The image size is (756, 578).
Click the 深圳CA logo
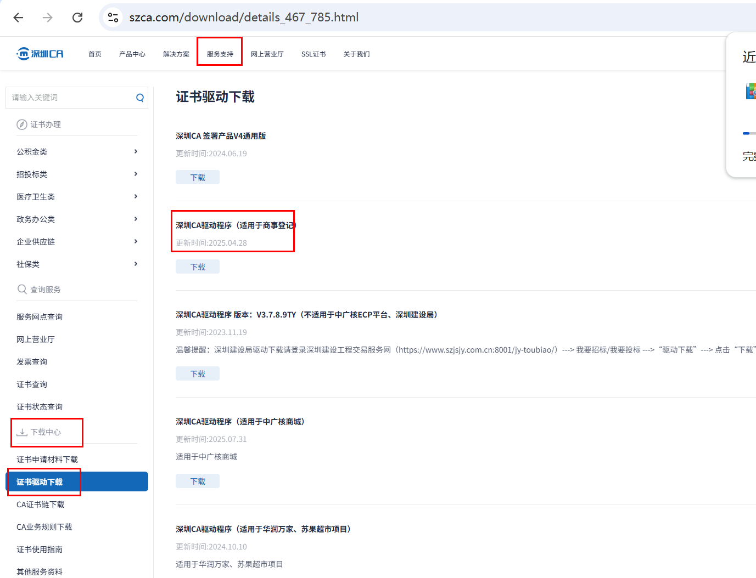click(x=40, y=54)
